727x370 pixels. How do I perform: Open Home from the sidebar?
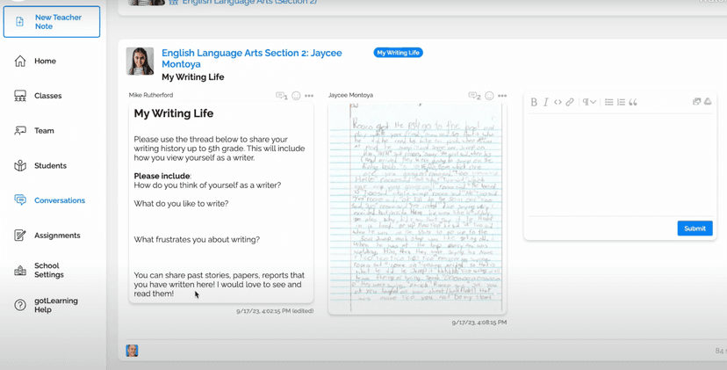pos(45,61)
